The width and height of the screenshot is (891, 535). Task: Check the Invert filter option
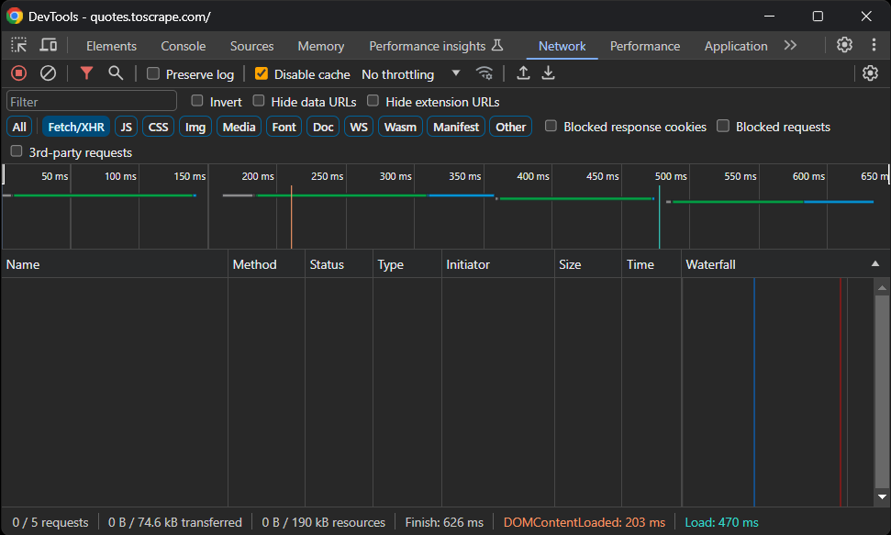(197, 102)
